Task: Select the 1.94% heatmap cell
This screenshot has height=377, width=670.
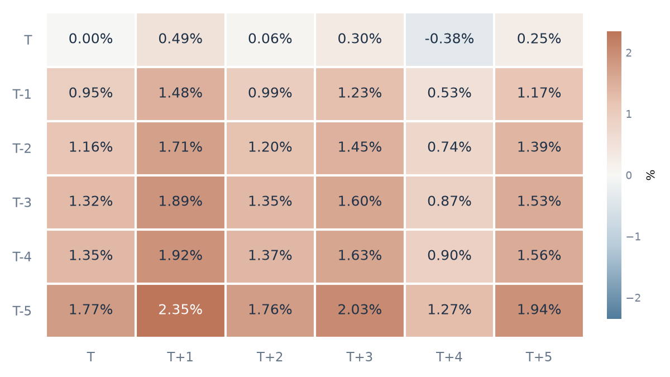Action: (x=539, y=311)
